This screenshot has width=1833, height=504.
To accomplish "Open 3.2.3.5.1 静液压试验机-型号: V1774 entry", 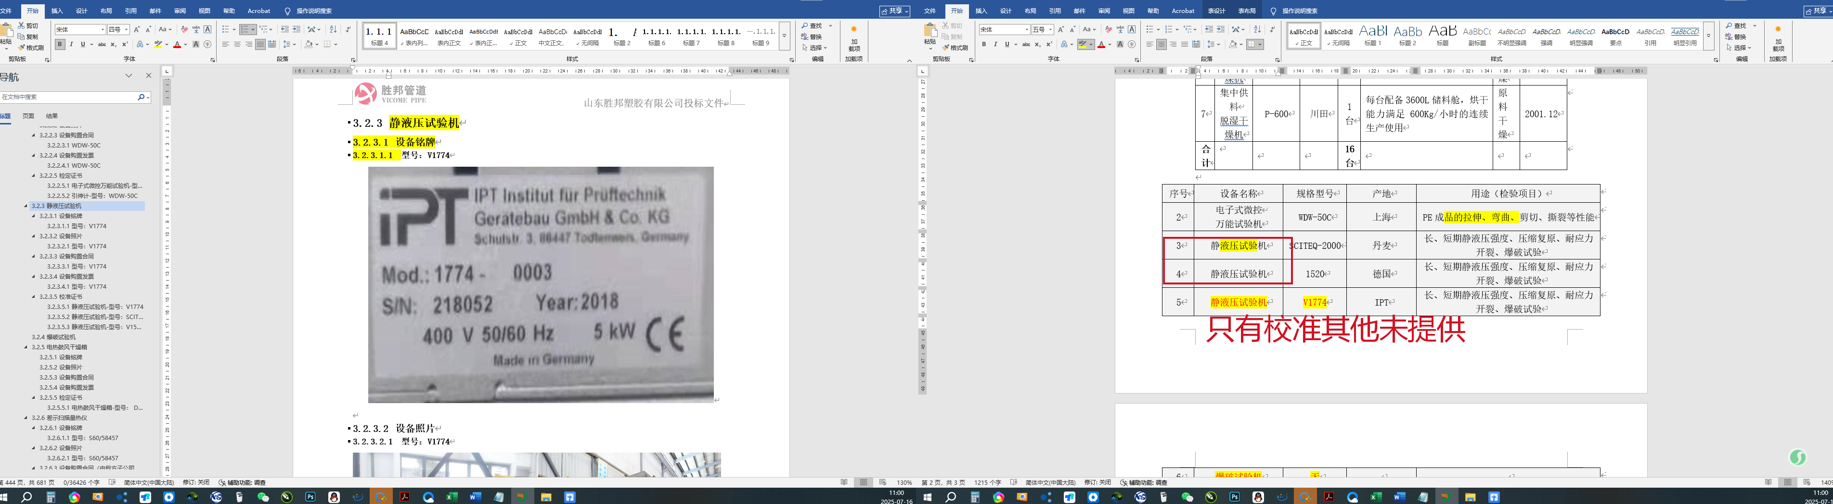I will [95, 307].
